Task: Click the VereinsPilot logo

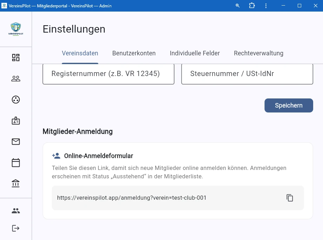Action: [15, 29]
